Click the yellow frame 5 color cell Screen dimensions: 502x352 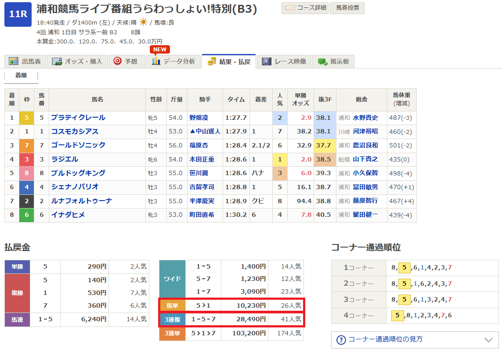[27, 118]
